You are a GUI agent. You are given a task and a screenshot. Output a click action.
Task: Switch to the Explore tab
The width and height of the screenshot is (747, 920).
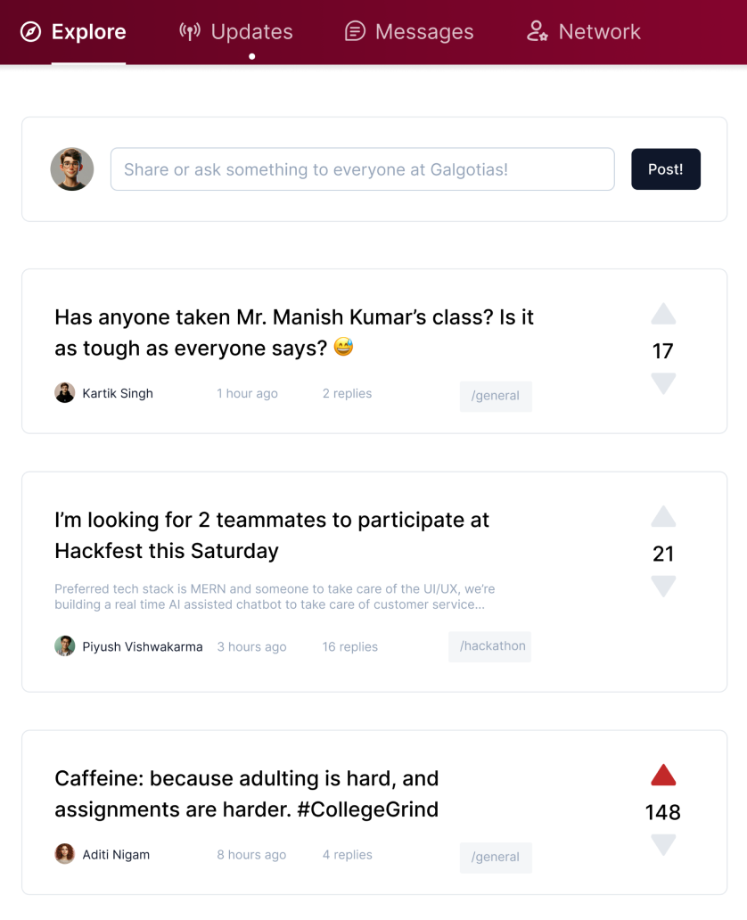coord(73,32)
